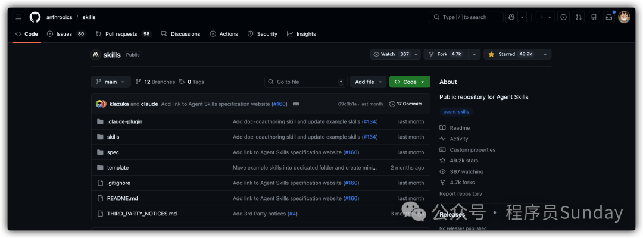Click the Report repository link
The height and width of the screenshot is (238, 643).
pos(460,194)
